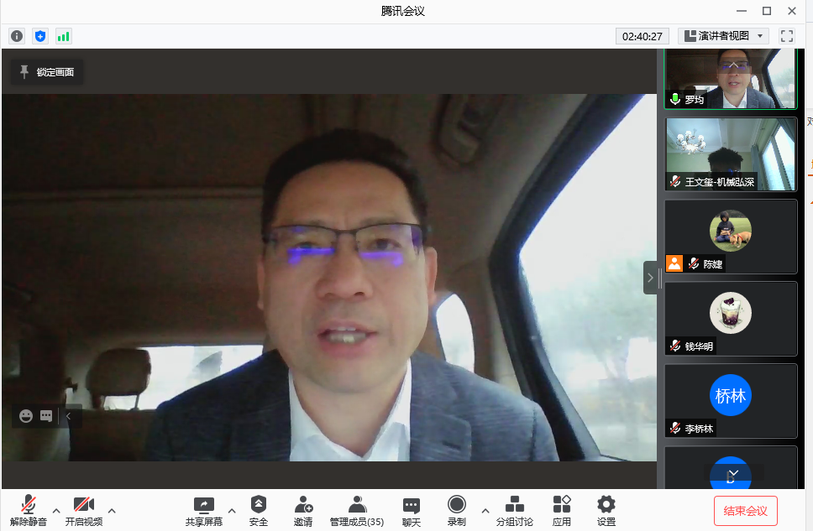The height and width of the screenshot is (531, 813).
Task: Open meeting info icon in top bar
Action: coord(17,36)
